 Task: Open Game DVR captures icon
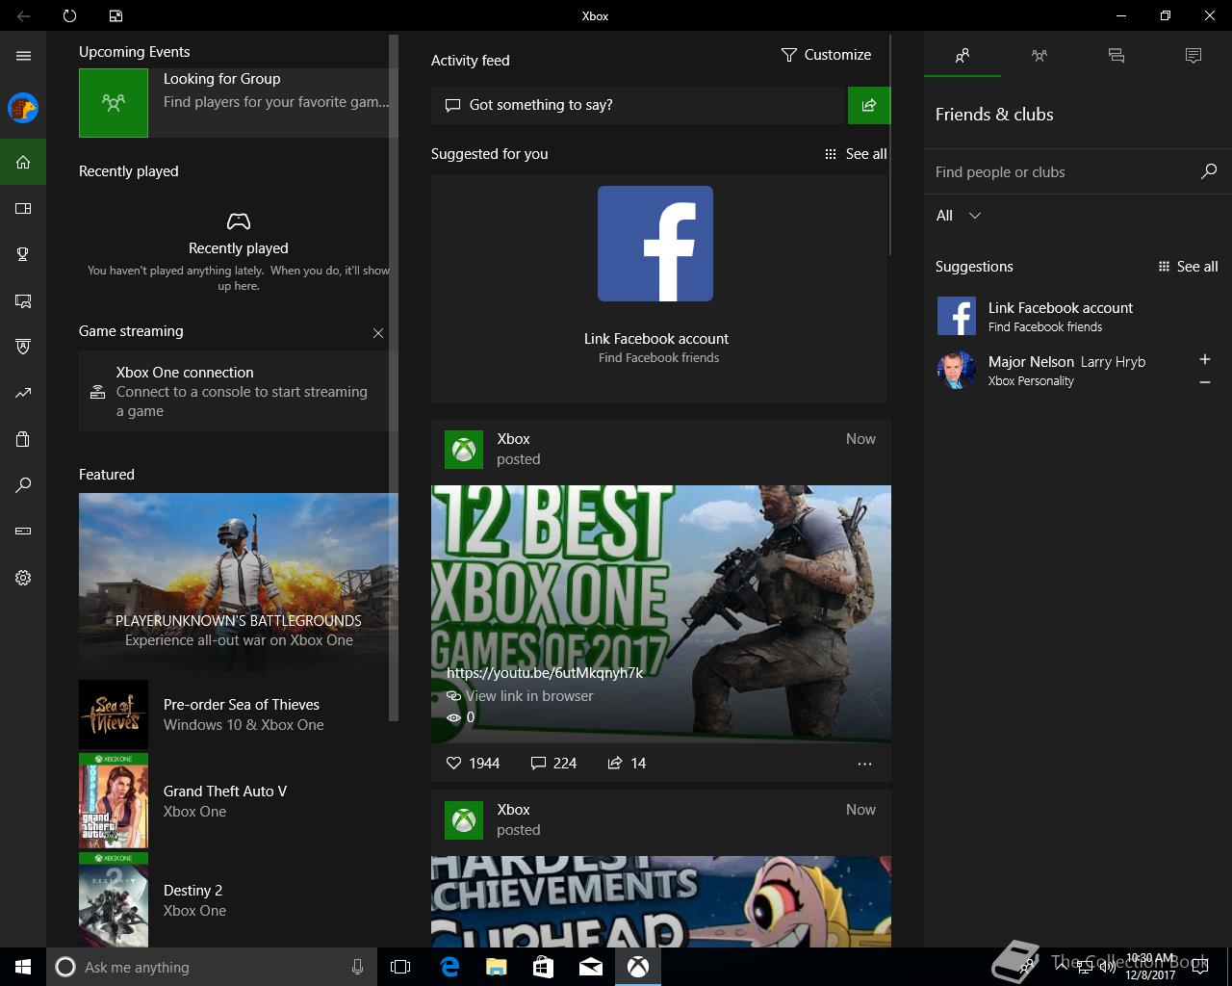point(23,300)
